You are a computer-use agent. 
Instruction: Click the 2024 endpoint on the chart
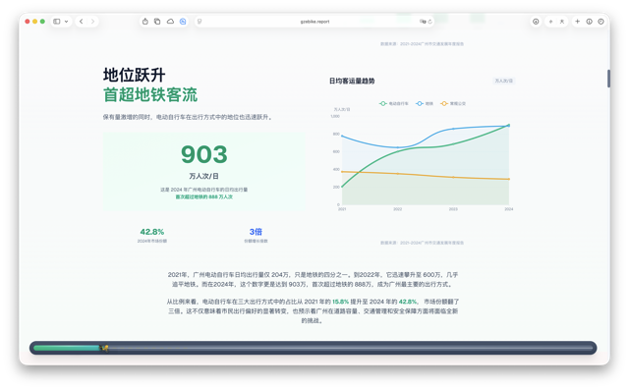[509, 126]
